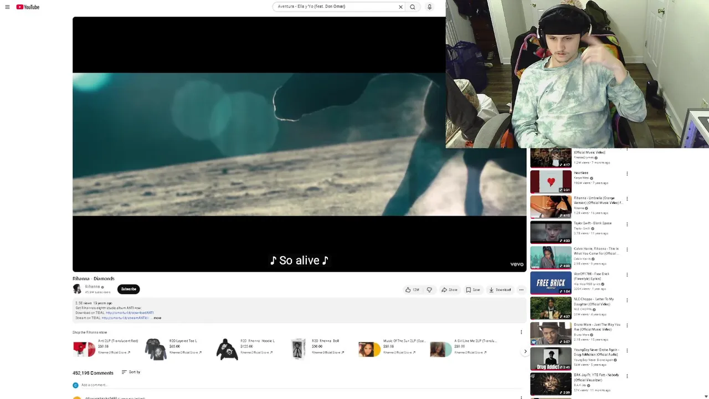Screen dimensions: 709x399
Task: Open Heartless by Kanye West thumbnail
Action: [551, 182]
